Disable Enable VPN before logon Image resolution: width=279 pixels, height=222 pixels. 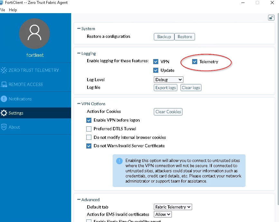click(89, 120)
